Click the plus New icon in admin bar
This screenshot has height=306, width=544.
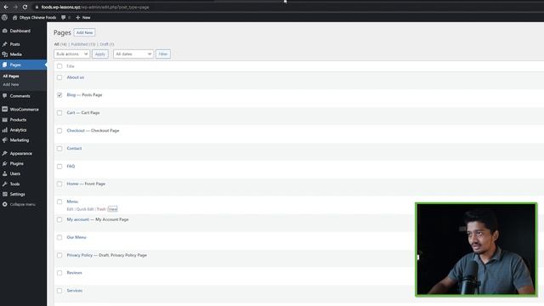click(x=77, y=17)
